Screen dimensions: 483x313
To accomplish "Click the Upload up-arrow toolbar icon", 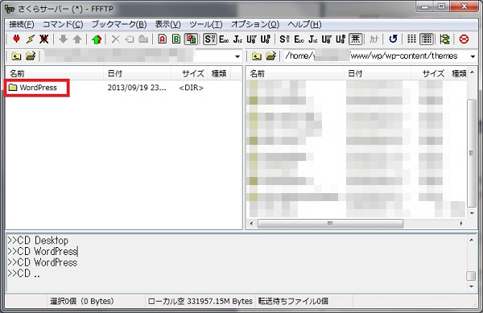I will point(77,39).
